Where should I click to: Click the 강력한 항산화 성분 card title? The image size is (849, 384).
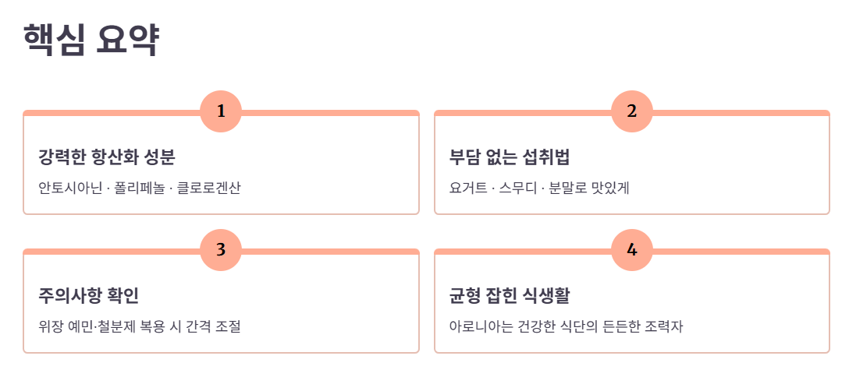(x=107, y=157)
